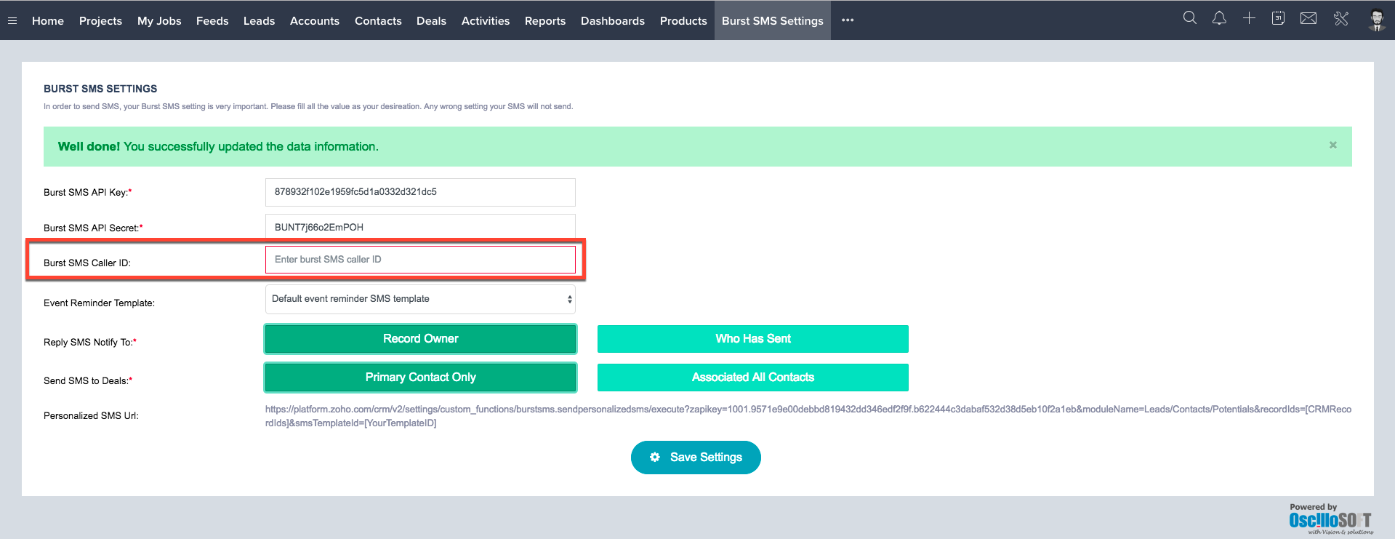Screen dimensions: 1395x539
Task: Open the Activities tab
Action: pos(486,21)
